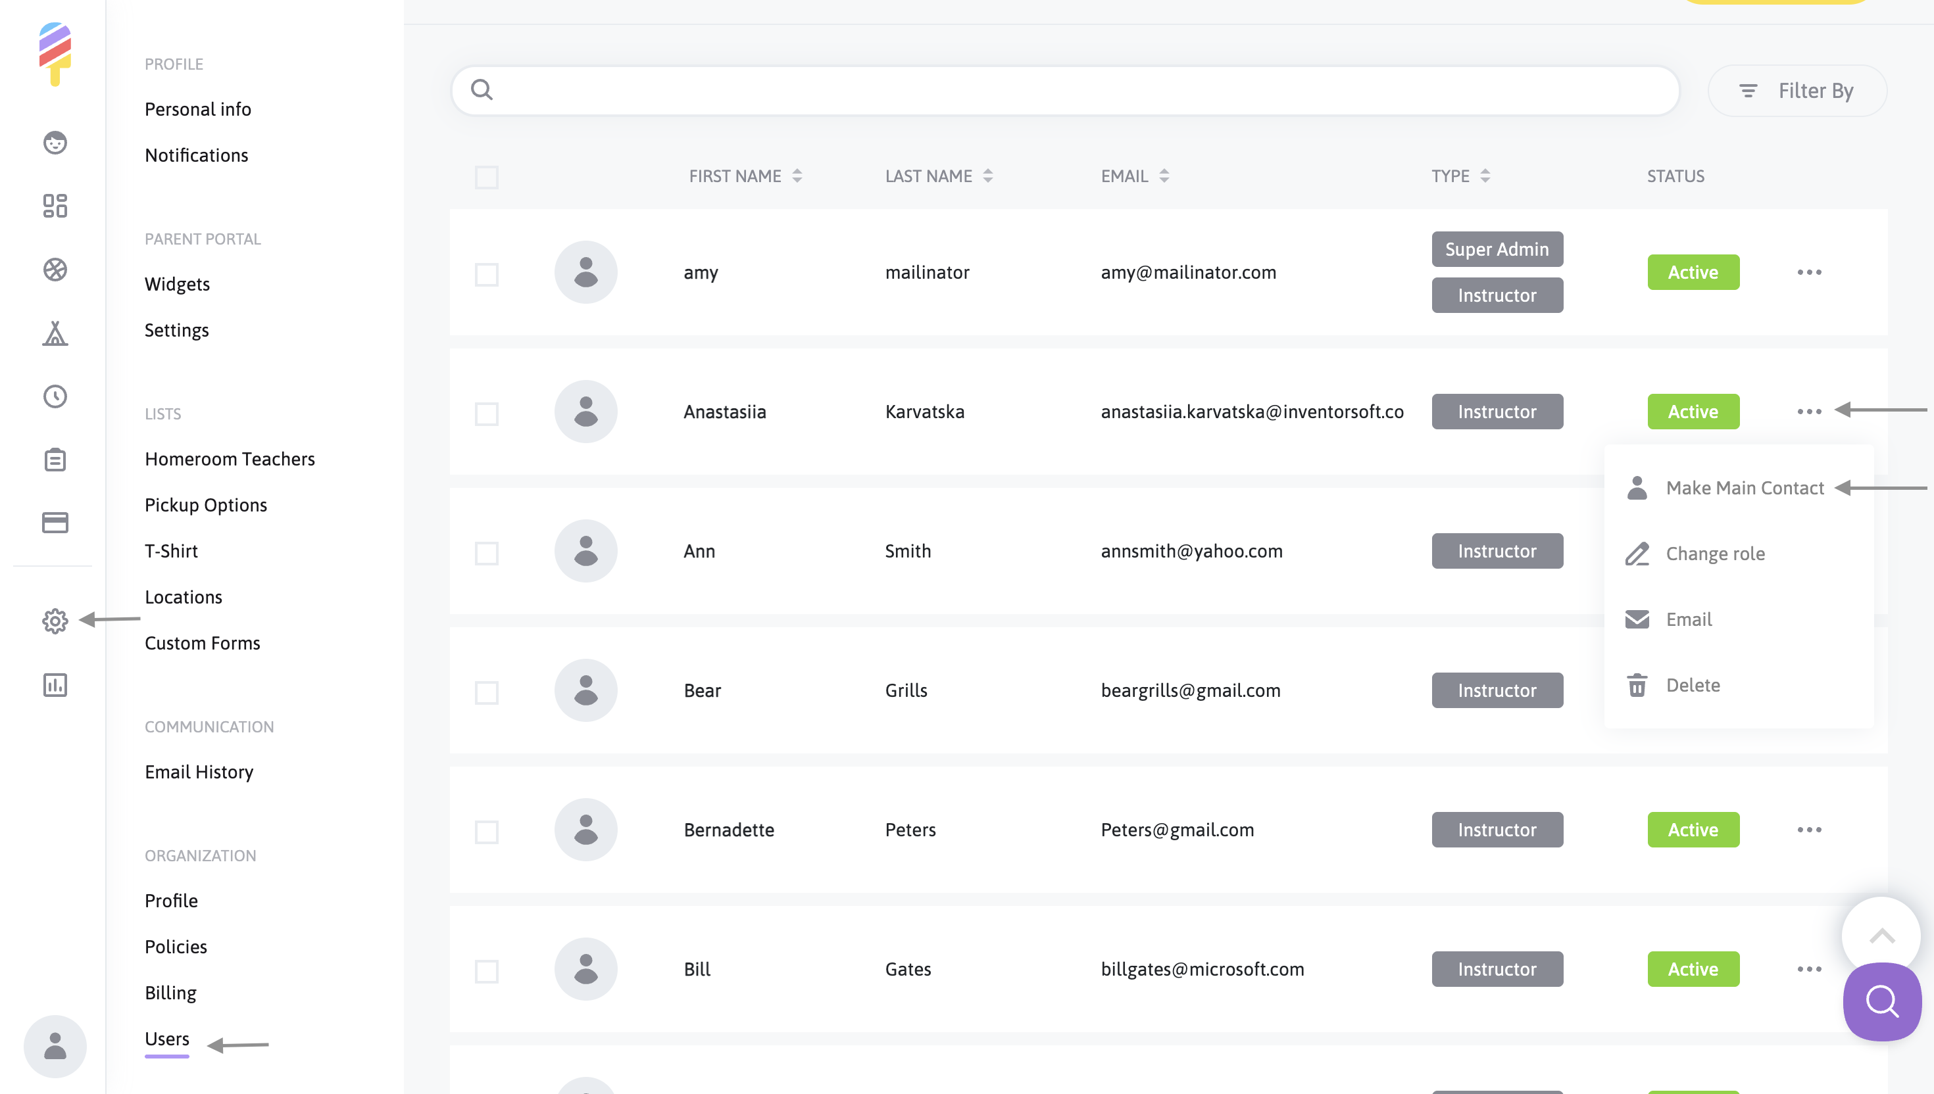This screenshot has width=1934, height=1094.
Task: Click the purple search help button
Action: (1881, 1001)
